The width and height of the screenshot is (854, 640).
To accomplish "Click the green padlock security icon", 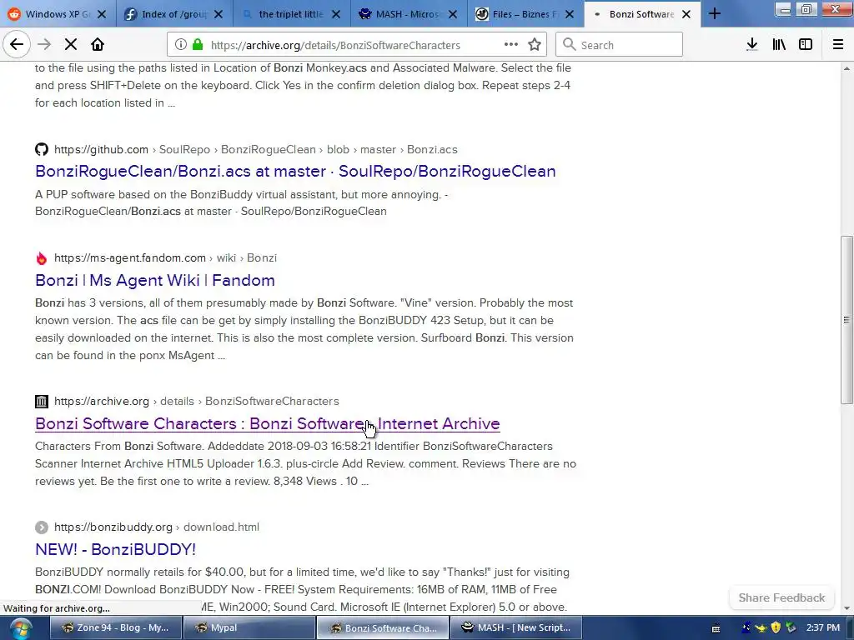I will (x=197, y=45).
